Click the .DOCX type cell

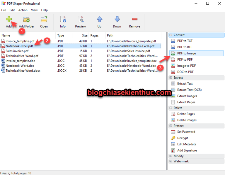tap(62, 71)
